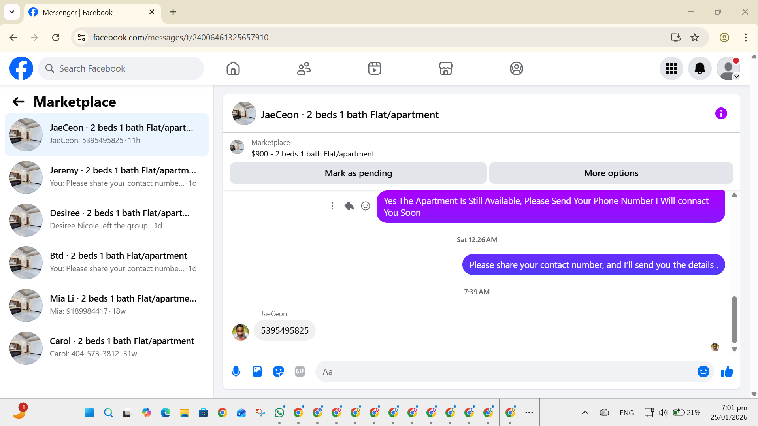
Task: Click the back arrow next to Marketplace
Action: click(19, 102)
